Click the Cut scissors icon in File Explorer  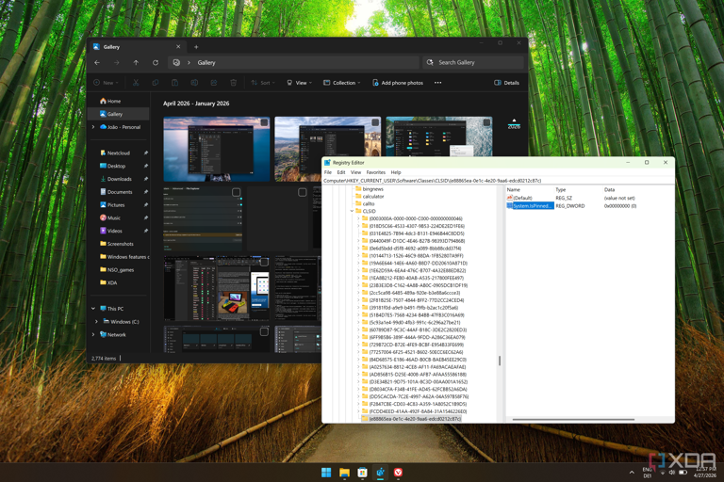tap(136, 83)
